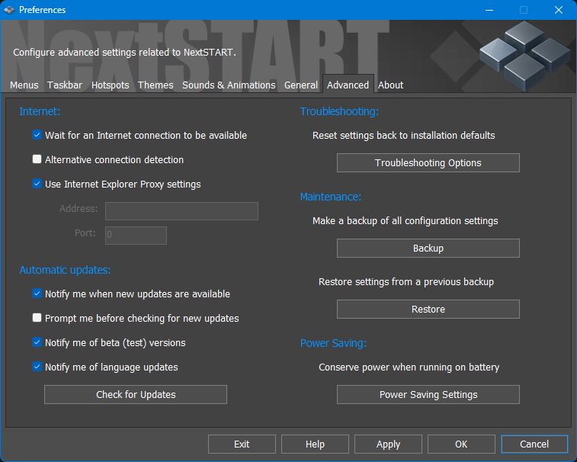Disable Notify me of beta versions

tap(37, 342)
